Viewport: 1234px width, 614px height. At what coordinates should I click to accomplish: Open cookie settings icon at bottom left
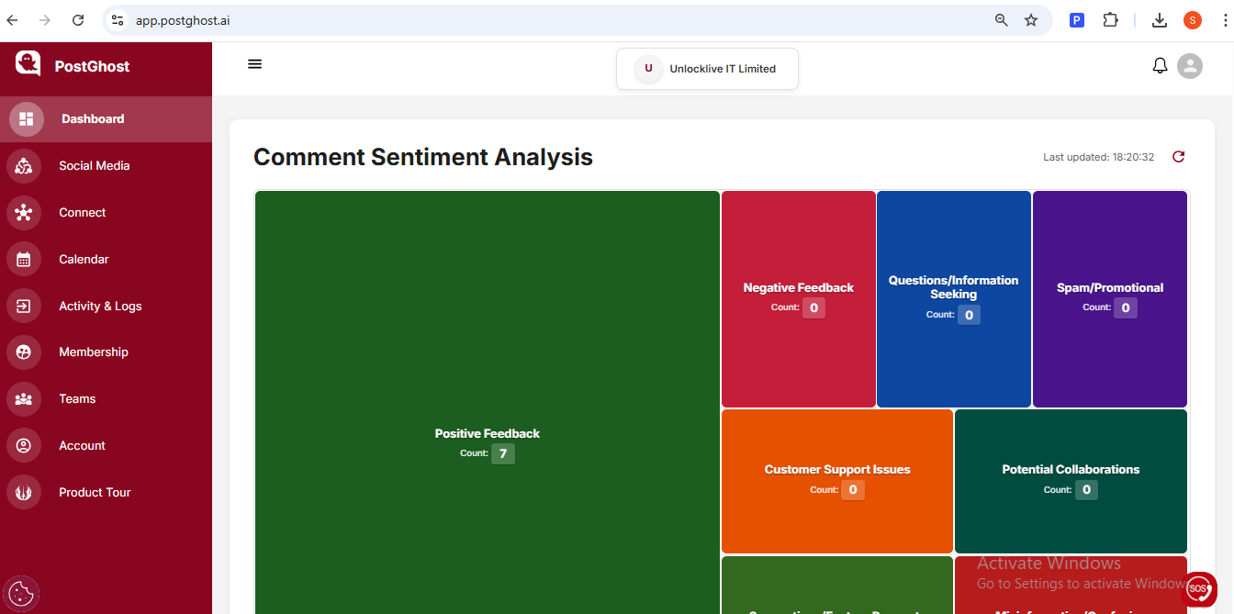[21, 594]
